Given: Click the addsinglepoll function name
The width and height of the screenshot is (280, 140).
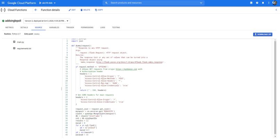Looking at the screenshot, I should [x=13, y=21].
